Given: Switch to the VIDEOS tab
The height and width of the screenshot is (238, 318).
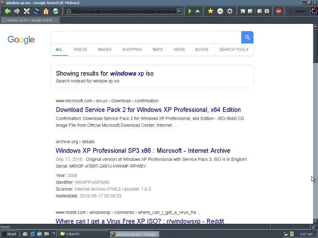Looking at the screenshot, I should (80, 50).
